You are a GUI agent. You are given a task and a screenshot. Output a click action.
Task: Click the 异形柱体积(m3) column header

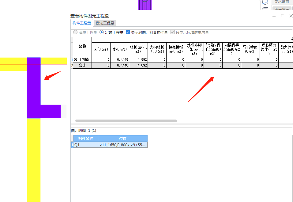(250, 50)
